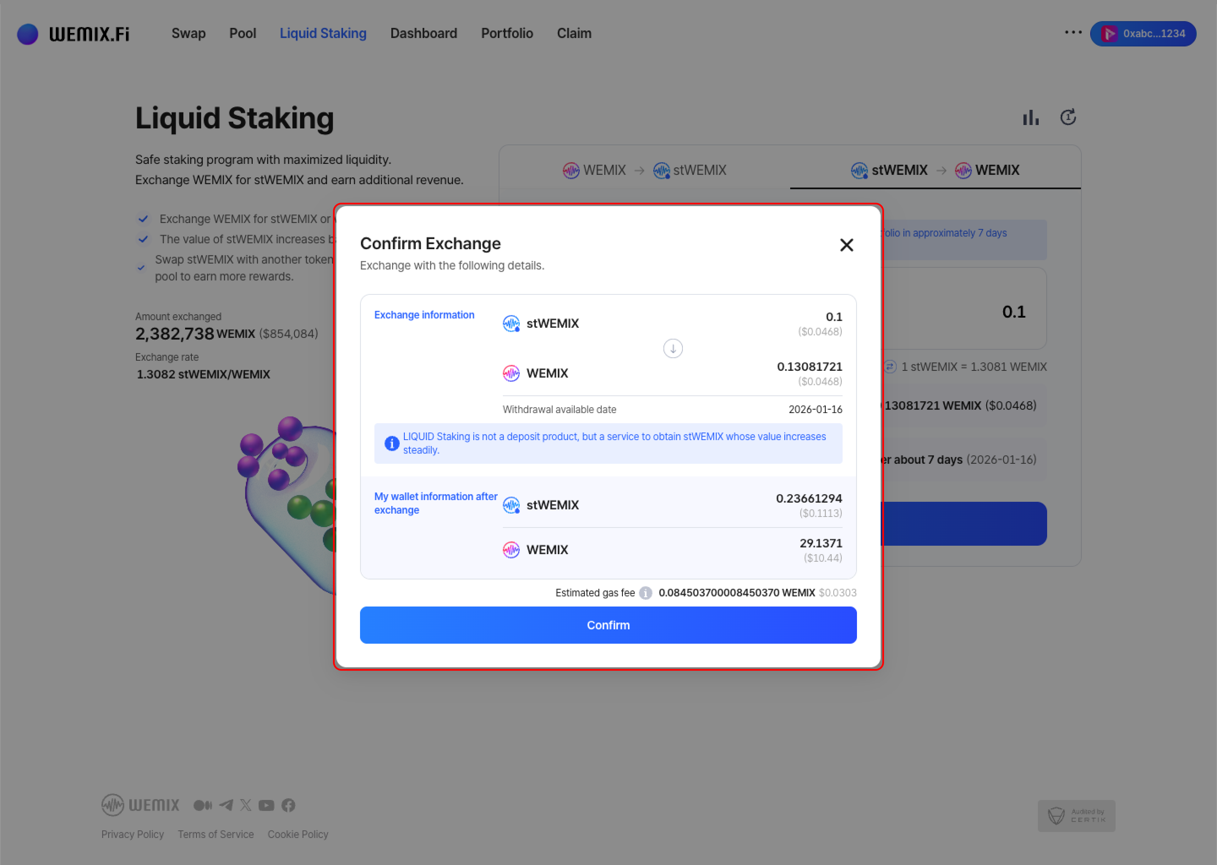1217x865 pixels.
Task: Open the Telegram social icon
Action: (226, 805)
